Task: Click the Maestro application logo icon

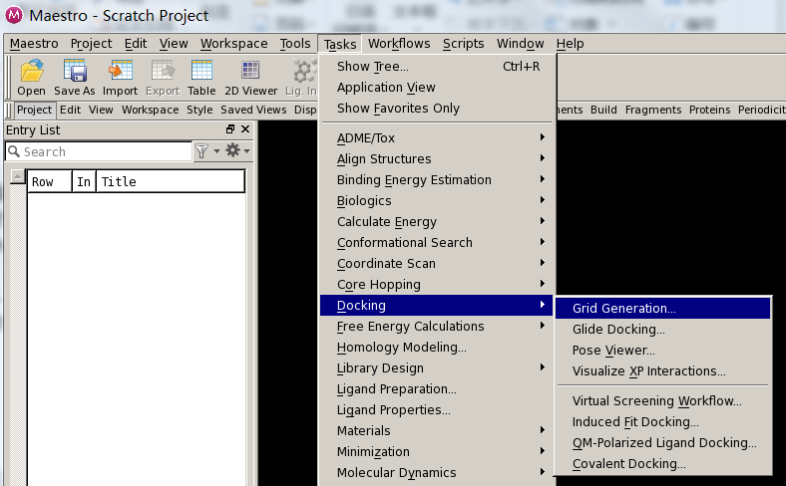Action: (14, 15)
